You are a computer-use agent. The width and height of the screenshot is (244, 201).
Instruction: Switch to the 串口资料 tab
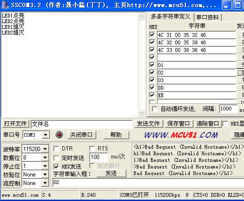coord(208,17)
